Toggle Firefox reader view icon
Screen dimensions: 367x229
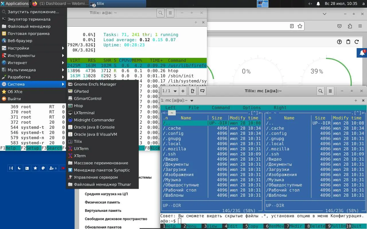point(292,26)
